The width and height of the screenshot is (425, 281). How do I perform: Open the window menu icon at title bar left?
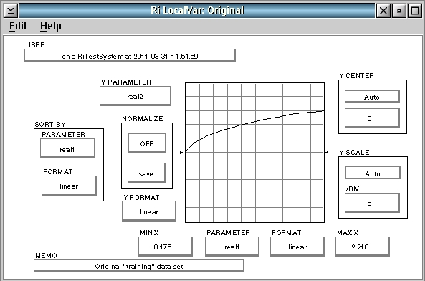point(11,11)
